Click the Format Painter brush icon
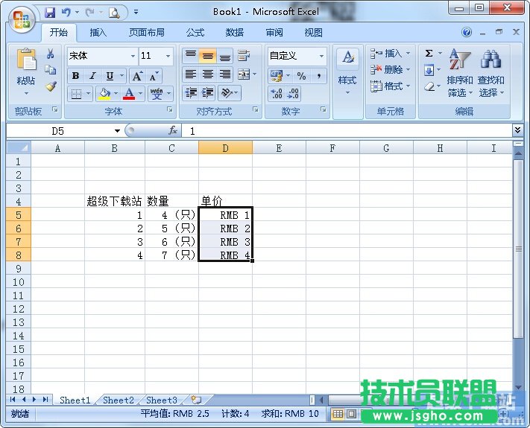The image size is (530, 428). tap(51, 86)
